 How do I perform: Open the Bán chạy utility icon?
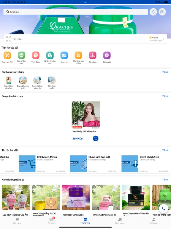tap(93, 55)
